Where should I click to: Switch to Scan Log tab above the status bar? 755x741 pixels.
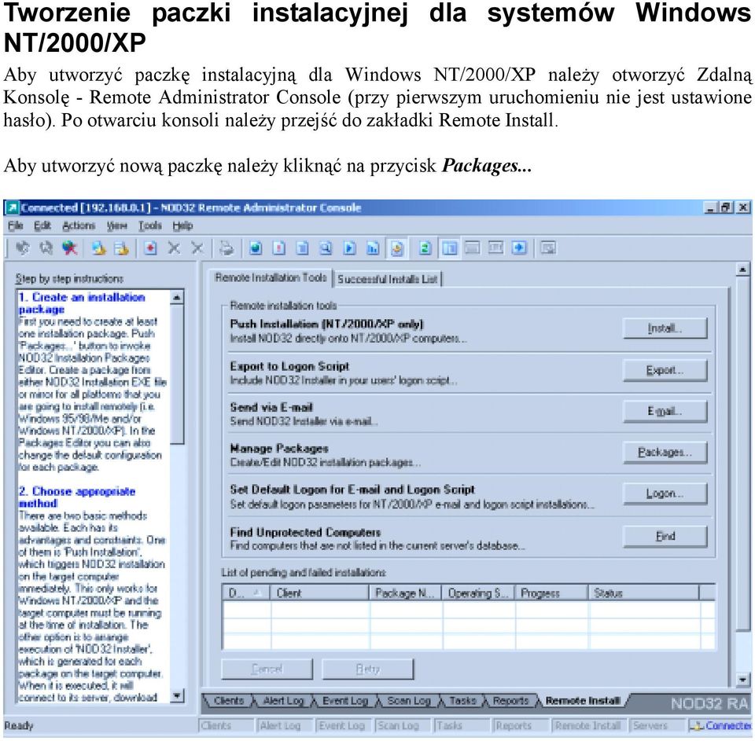point(409,701)
